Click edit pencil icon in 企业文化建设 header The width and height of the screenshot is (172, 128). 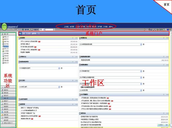pyautogui.click(x=73, y=99)
